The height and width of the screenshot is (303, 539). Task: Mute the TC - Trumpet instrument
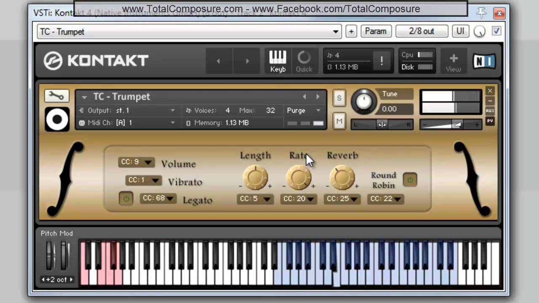[x=339, y=121]
